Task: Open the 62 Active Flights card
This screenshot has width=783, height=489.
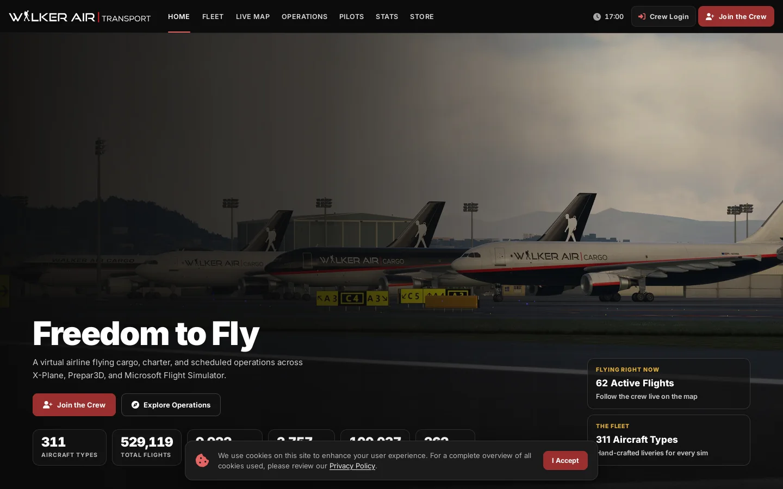Action: point(669,384)
